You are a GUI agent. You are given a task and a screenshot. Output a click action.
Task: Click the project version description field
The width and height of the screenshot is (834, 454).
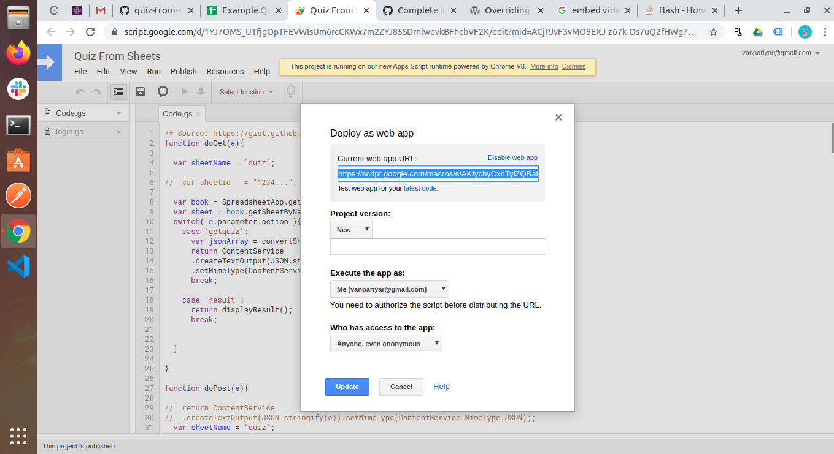pos(438,246)
